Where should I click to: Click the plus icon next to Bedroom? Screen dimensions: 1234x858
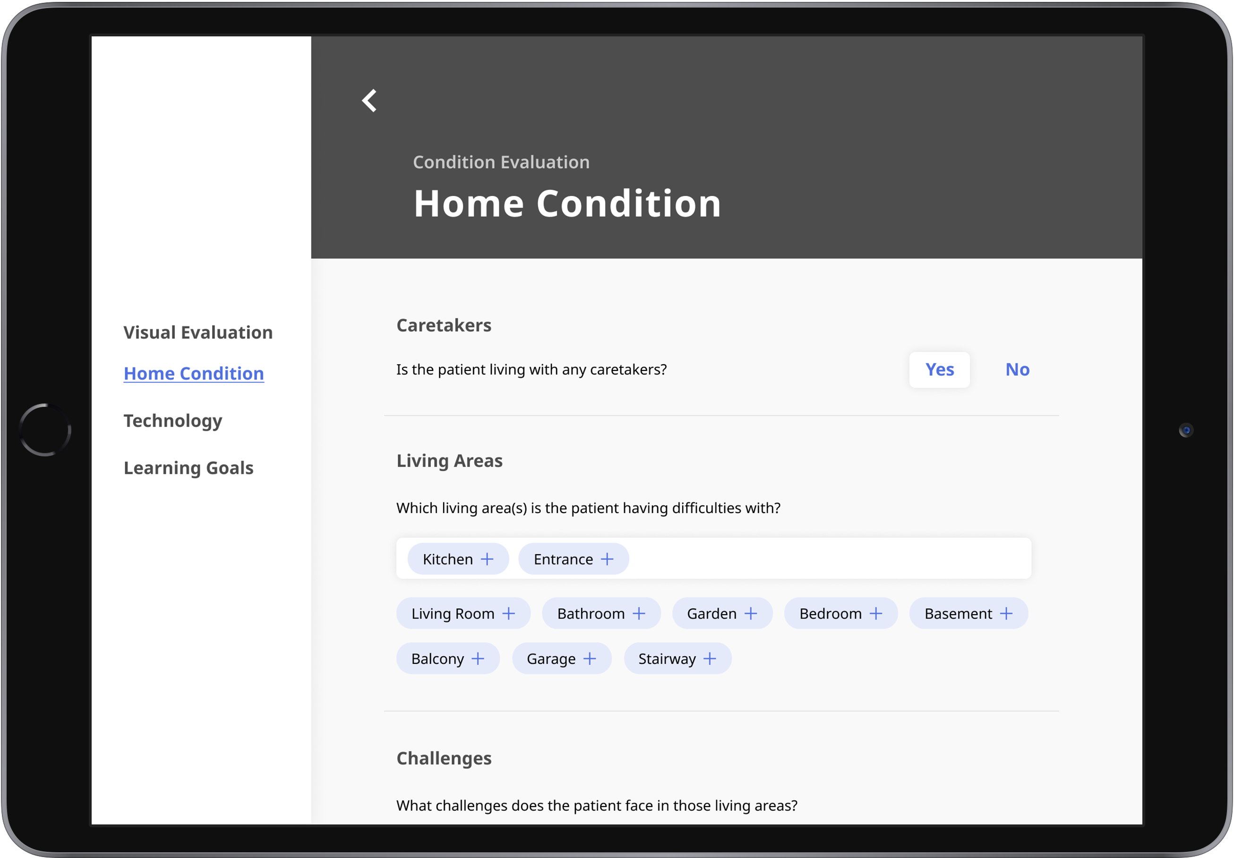876,613
